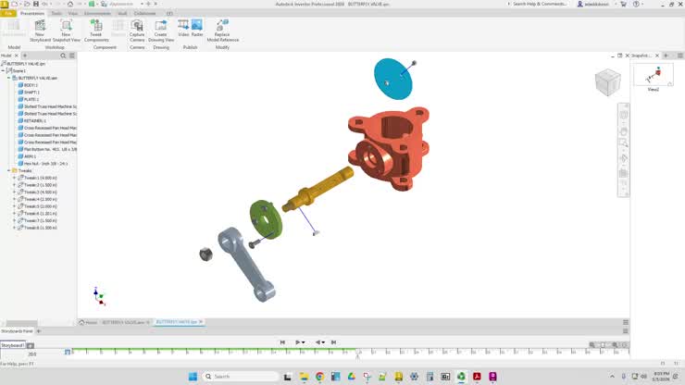Add a new panel with plus beside Storyboard Panel
Viewport: 685px width, 385px height.
[39, 331]
